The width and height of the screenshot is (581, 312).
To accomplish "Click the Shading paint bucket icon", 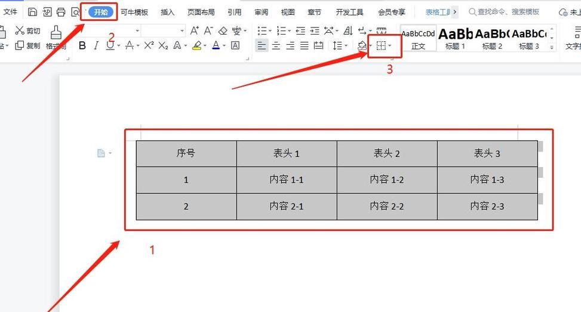I will pos(362,45).
